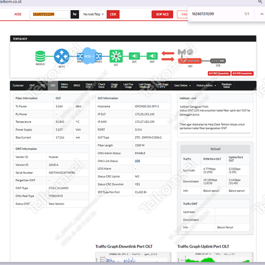
Task: Click the SFP type value CLASS B+
Action: click(141, 192)
